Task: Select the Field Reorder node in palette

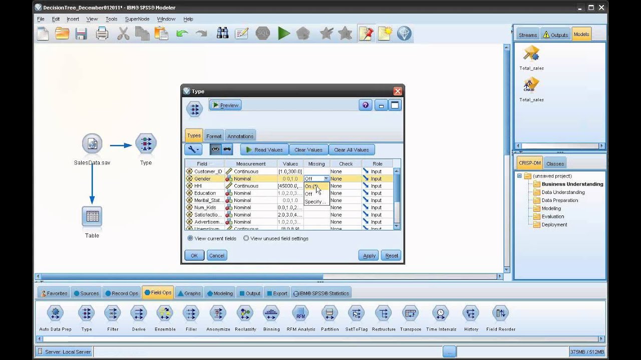Action: pos(501,313)
